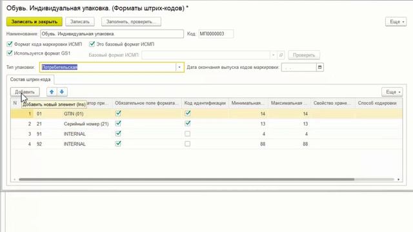Screen dimensions: 413x232
Task: Toggle Используется формат GS1 checkbox
Action: click(x=10, y=53)
